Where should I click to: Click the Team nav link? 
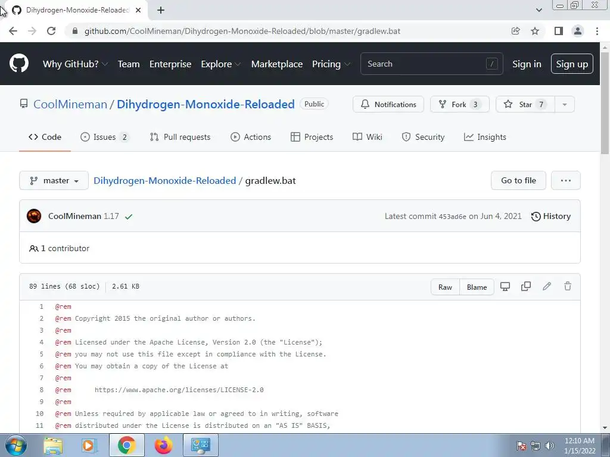[129, 64]
